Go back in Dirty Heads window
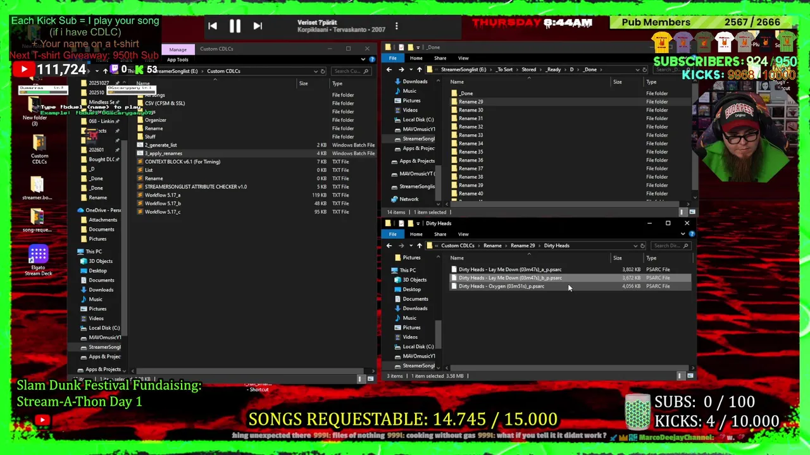The width and height of the screenshot is (810, 455). [389, 245]
